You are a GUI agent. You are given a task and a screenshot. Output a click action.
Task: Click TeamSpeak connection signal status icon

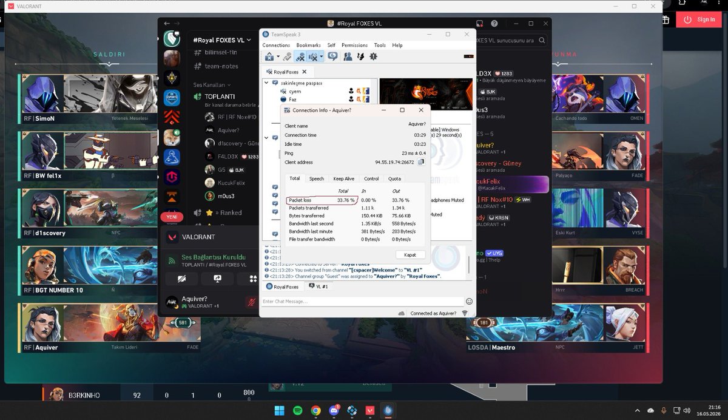pos(465,313)
